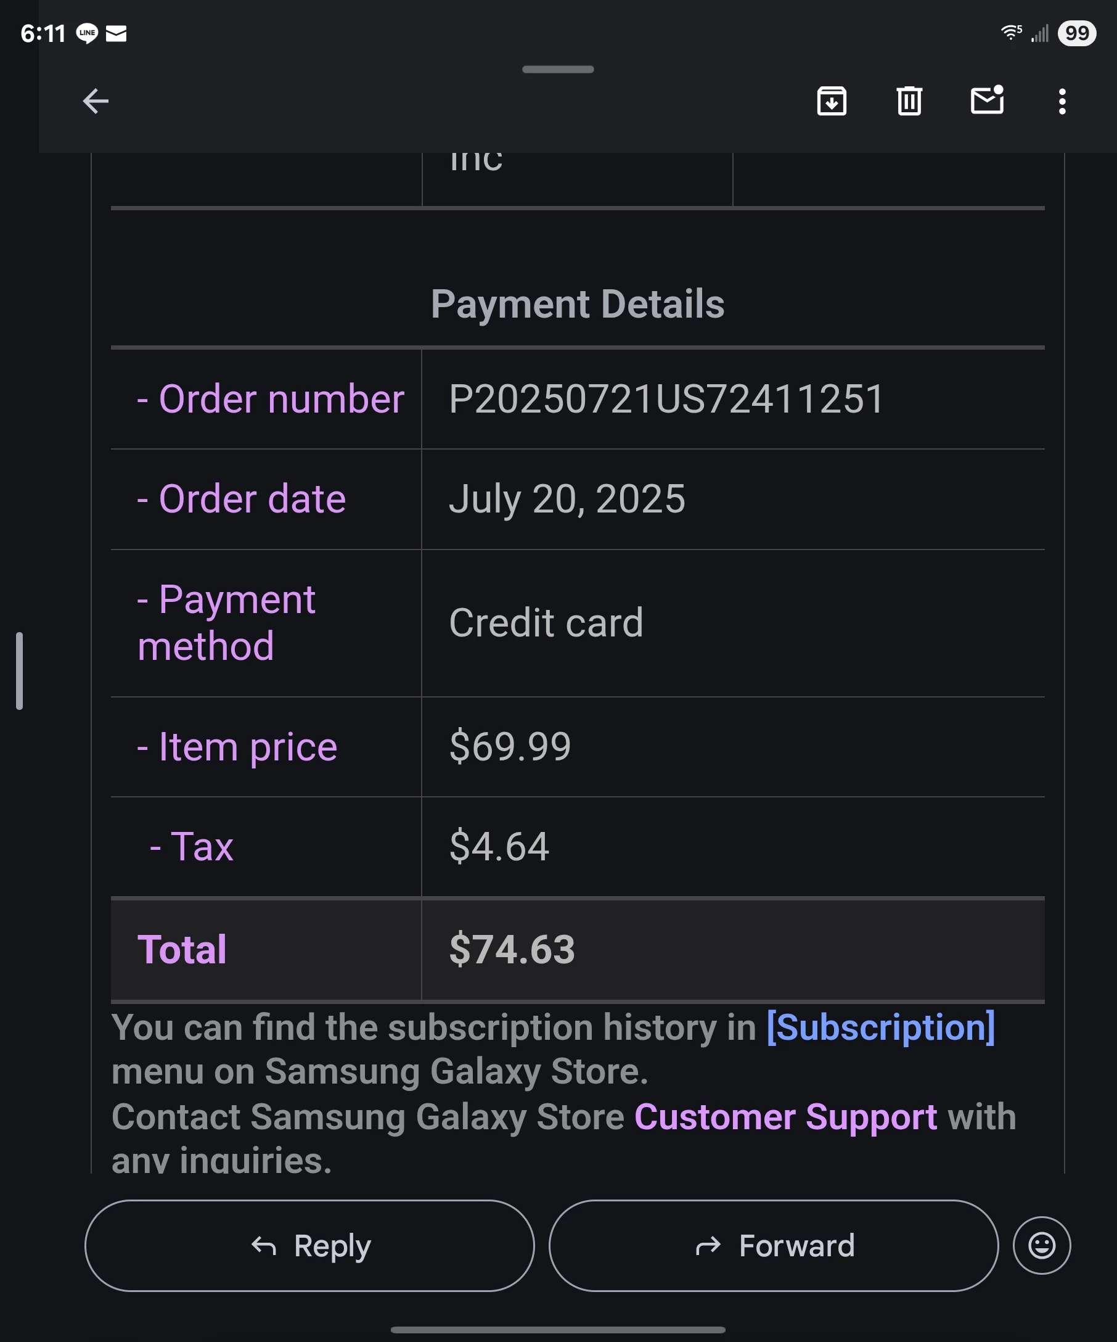Tap the LINE notification icon

click(x=87, y=33)
